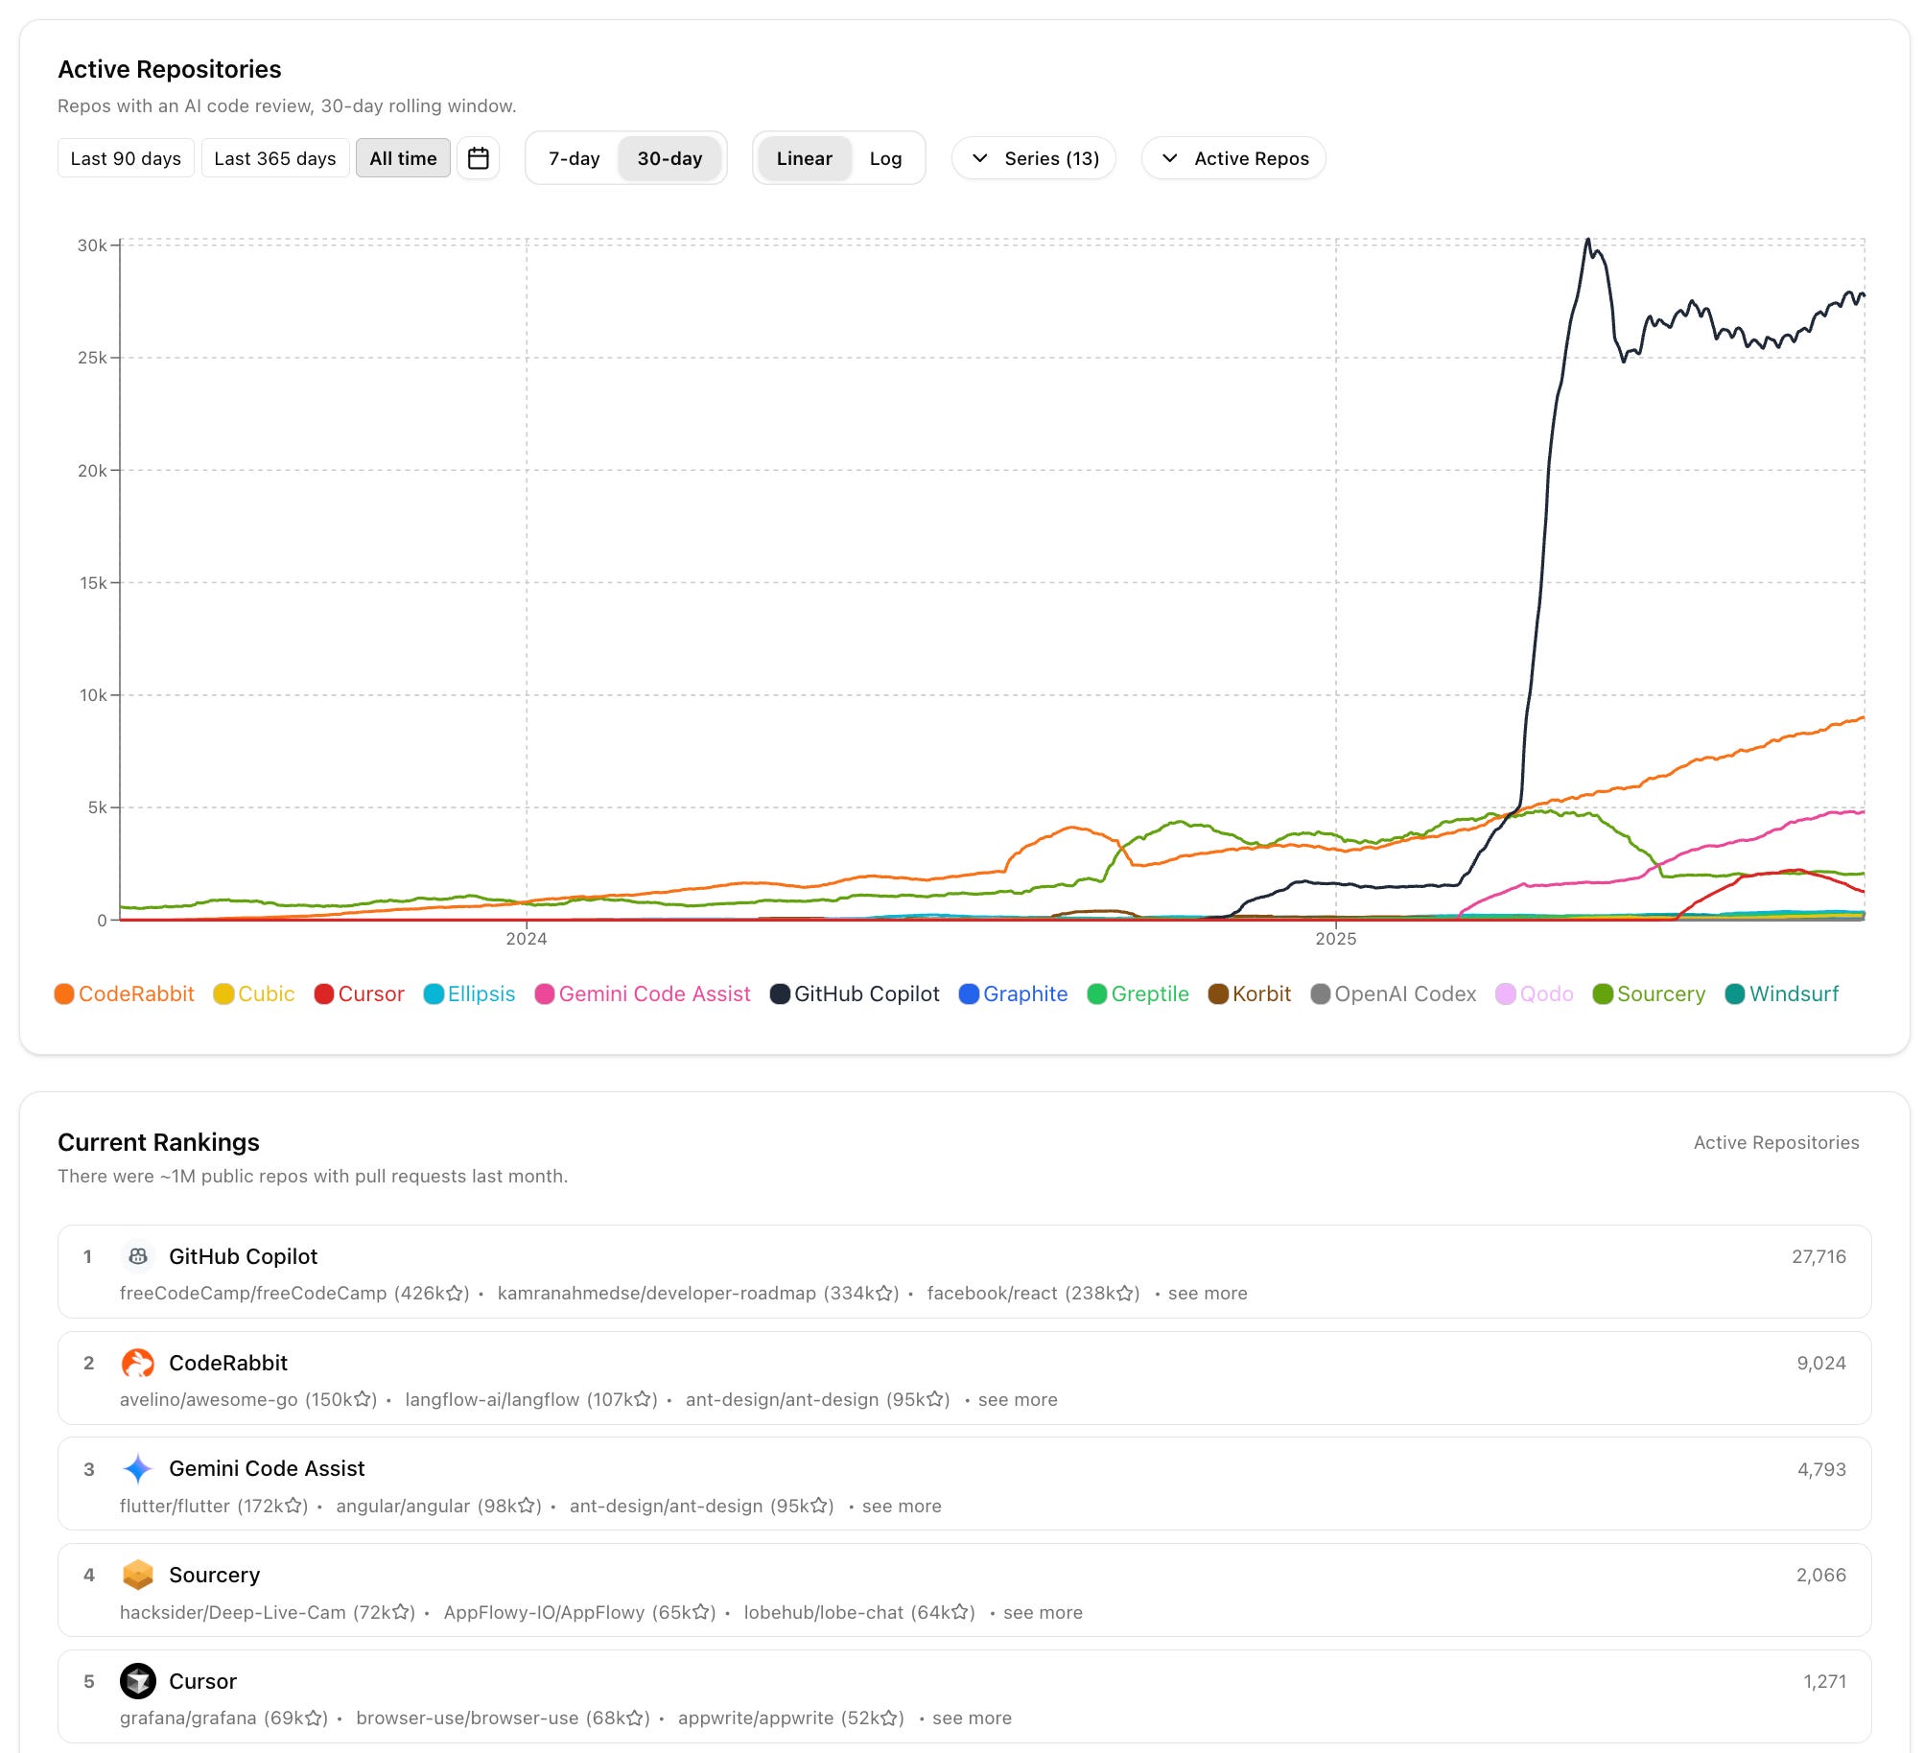1924x1753 pixels.
Task: Open the calendar date picker icon
Action: tap(478, 158)
